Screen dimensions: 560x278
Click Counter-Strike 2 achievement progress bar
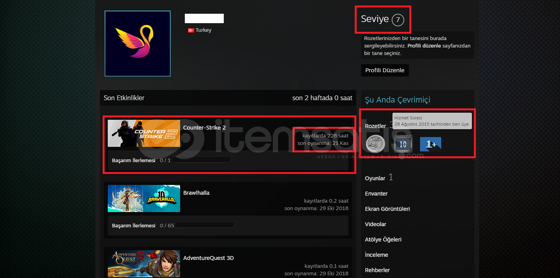tap(201, 160)
